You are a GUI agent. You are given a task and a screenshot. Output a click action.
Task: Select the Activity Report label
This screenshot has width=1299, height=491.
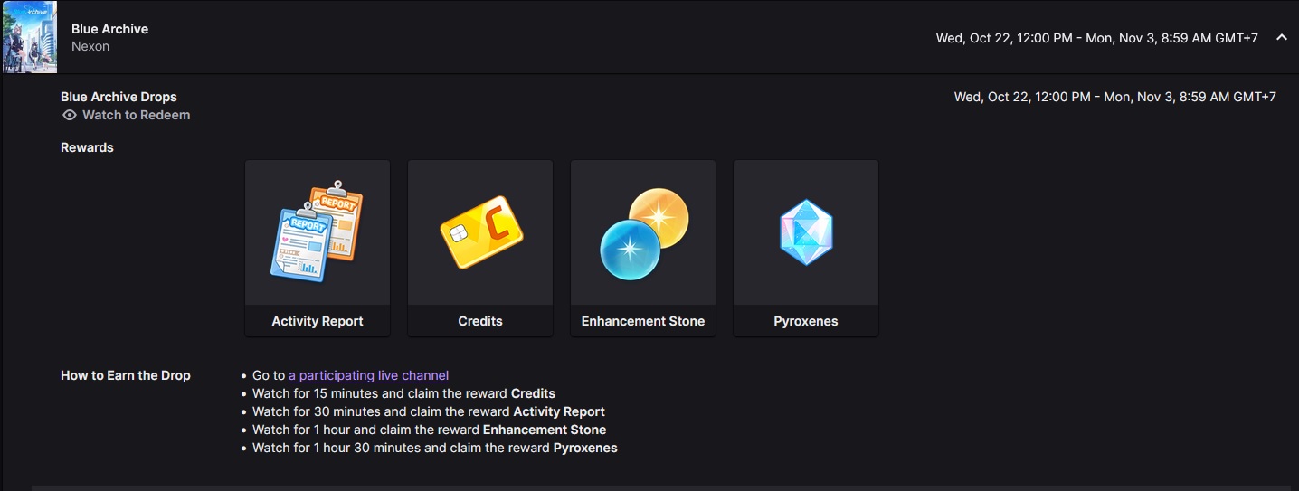pyautogui.click(x=318, y=321)
